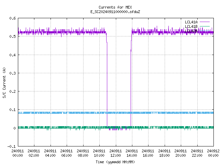
Task: Click the 240911 18:00 x-axis tick label
Action: (x=164, y=153)
